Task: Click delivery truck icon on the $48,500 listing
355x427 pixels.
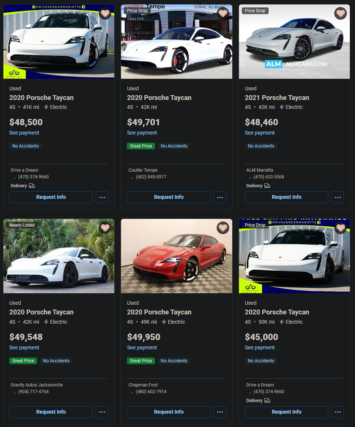Action: click(x=32, y=186)
